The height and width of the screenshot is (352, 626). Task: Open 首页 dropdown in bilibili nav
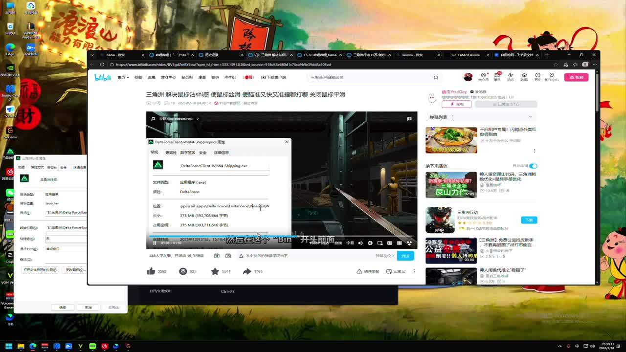123,77
